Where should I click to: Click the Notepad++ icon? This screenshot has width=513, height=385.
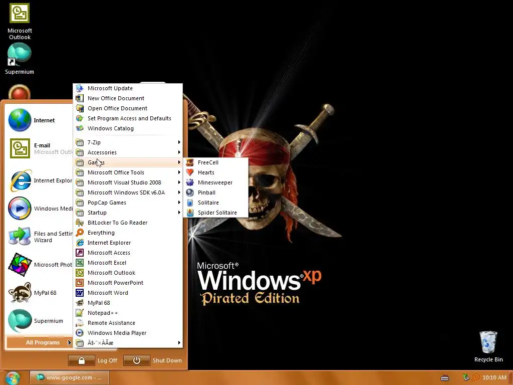(80, 313)
